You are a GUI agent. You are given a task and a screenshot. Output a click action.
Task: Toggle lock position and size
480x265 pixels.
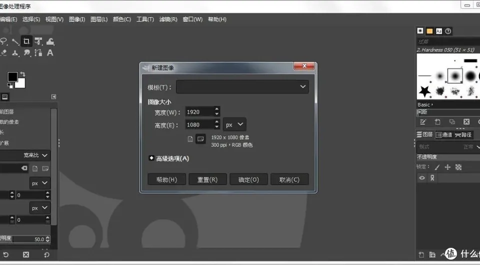(447, 167)
